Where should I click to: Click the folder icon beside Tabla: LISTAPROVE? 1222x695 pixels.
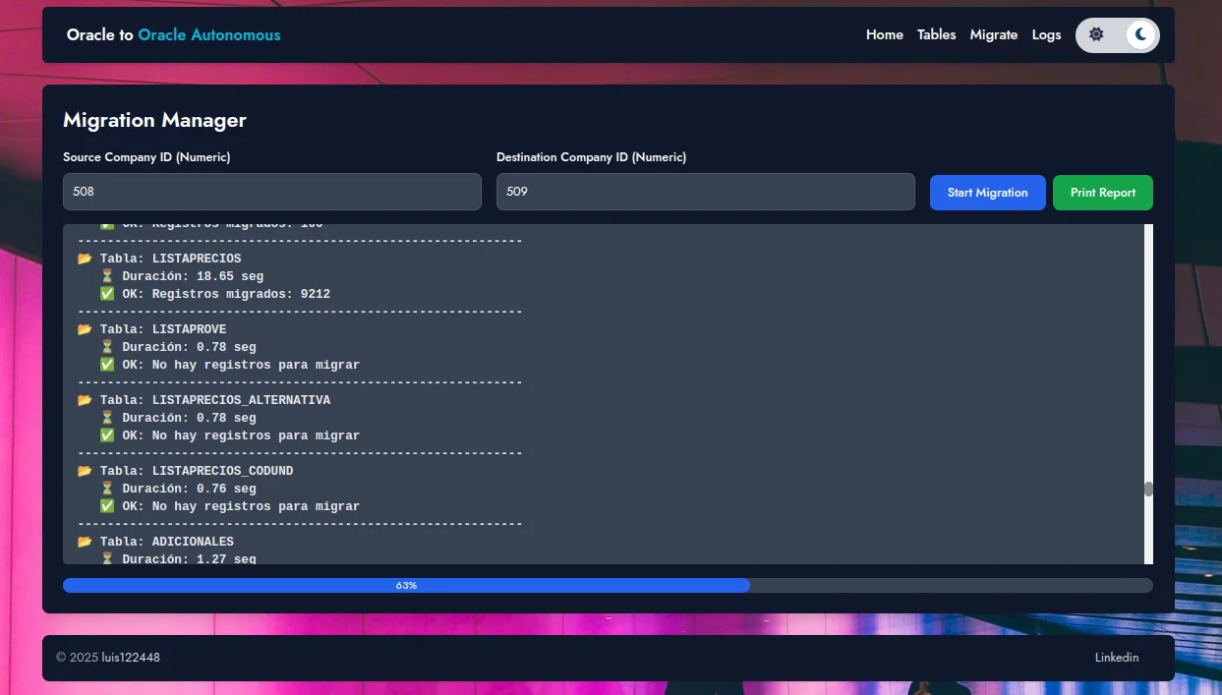pos(85,329)
